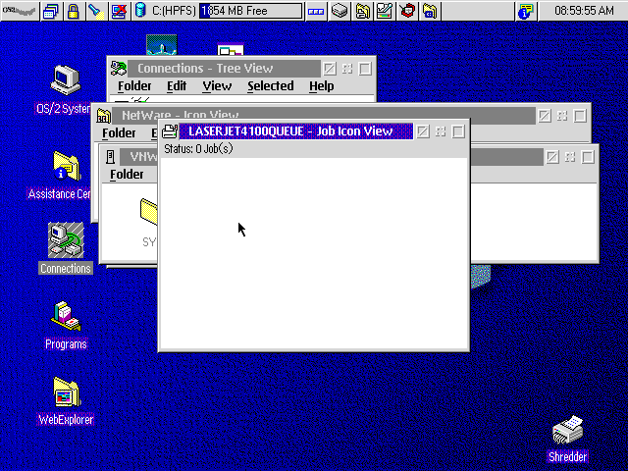The width and height of the screenshot is (628, 471).
Task: Click the Connections window title bar icon
Action: pos(118,69)
